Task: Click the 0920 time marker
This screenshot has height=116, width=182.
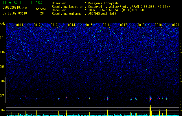Action: (176, 25)
